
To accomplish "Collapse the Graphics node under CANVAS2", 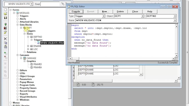I will (24, 61).
